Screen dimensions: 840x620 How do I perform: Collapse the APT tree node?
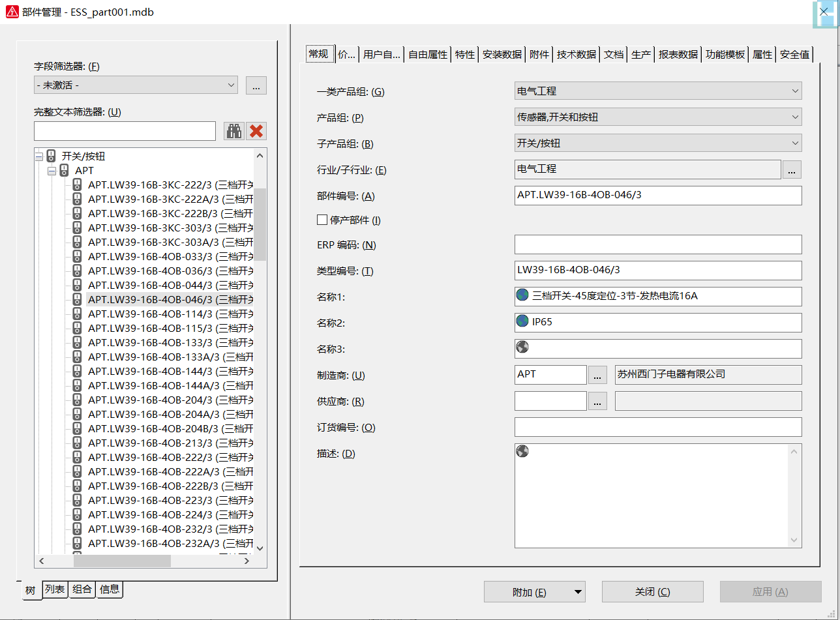tap(52, 170)
